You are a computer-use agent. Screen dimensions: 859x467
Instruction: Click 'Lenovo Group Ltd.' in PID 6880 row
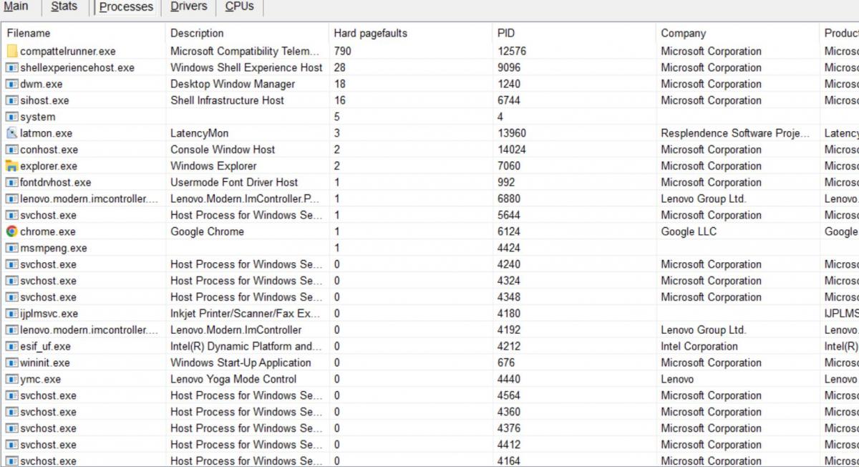point(704,199)
